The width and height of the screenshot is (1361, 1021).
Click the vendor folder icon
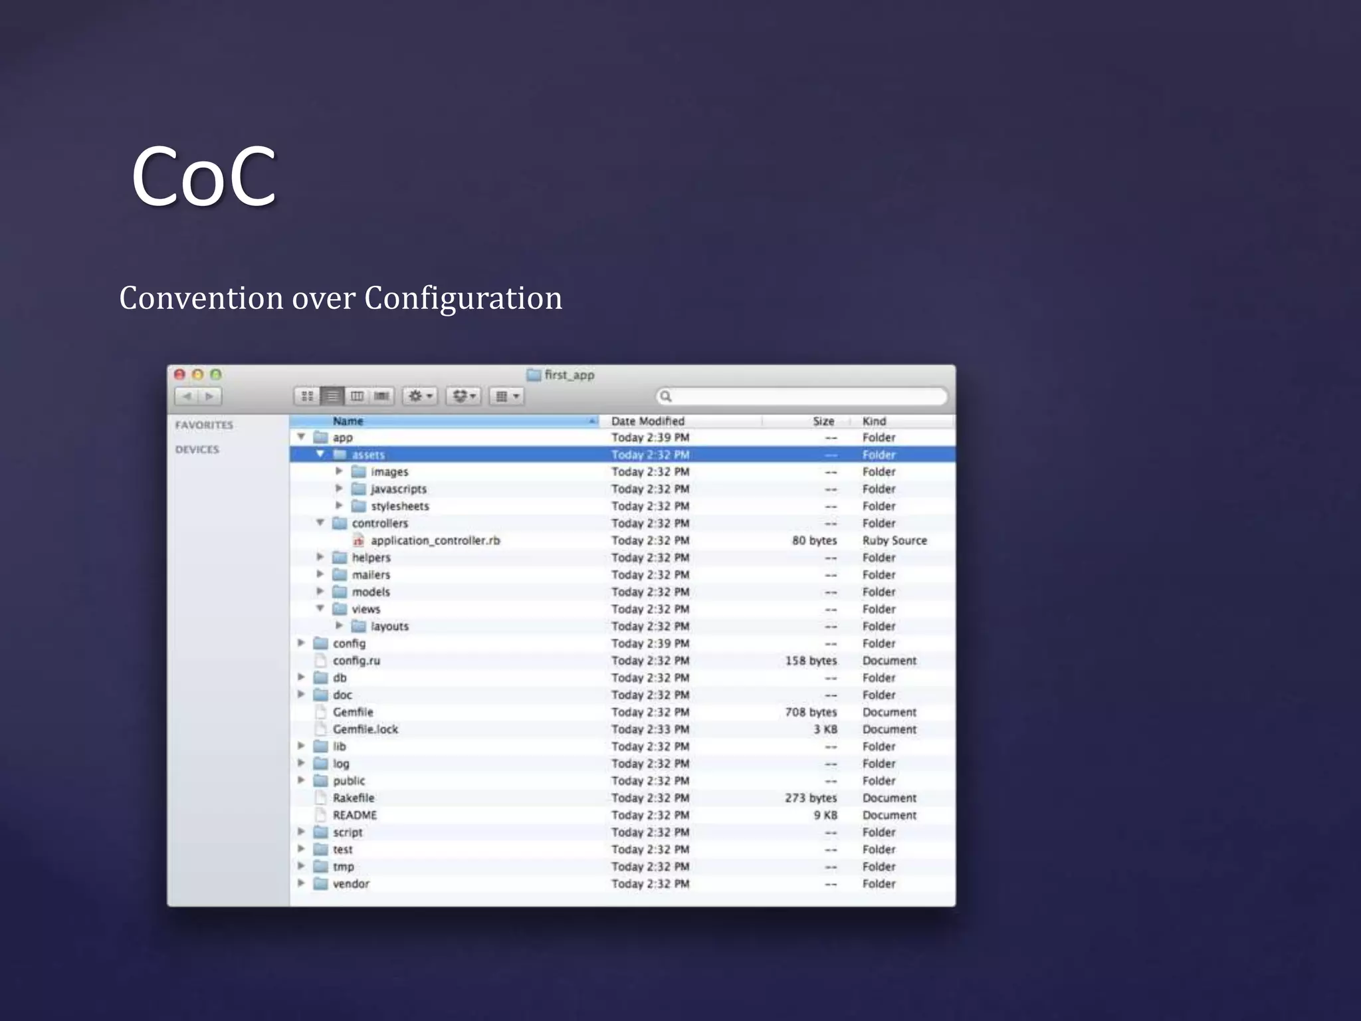click(x=321, y=883)
